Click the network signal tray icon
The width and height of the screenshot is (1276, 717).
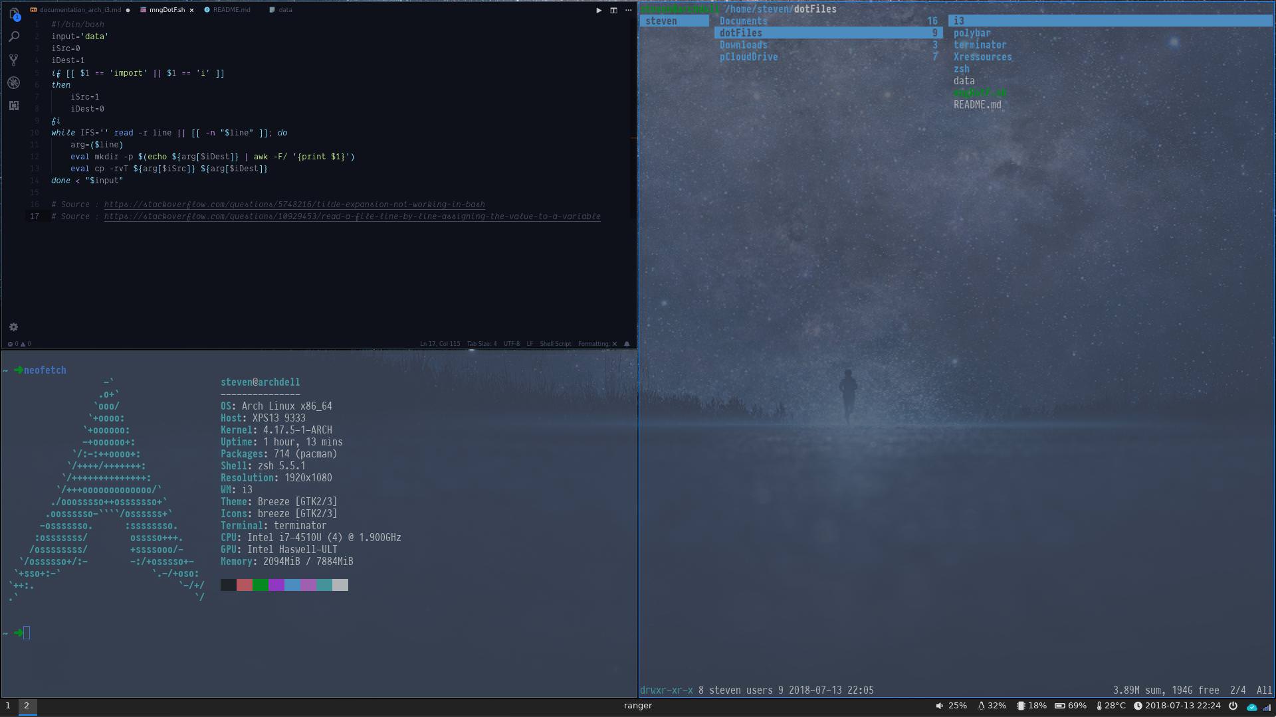pyautogui.click(x=1267, y=707)
